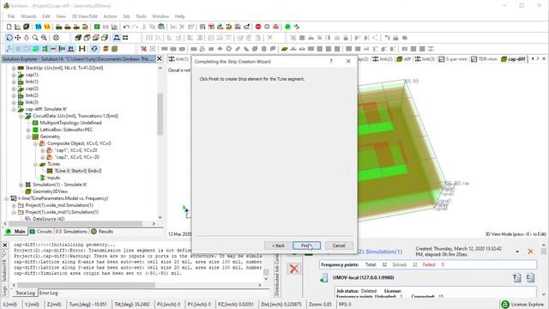Image resolution: width=549 pixels, height=309 pixels.
Task: Click the yellow VA toolbar icon
Action: tap(47, 27)
